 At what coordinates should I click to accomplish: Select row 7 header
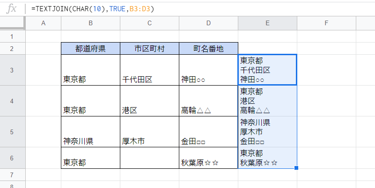tap(12, 175)
